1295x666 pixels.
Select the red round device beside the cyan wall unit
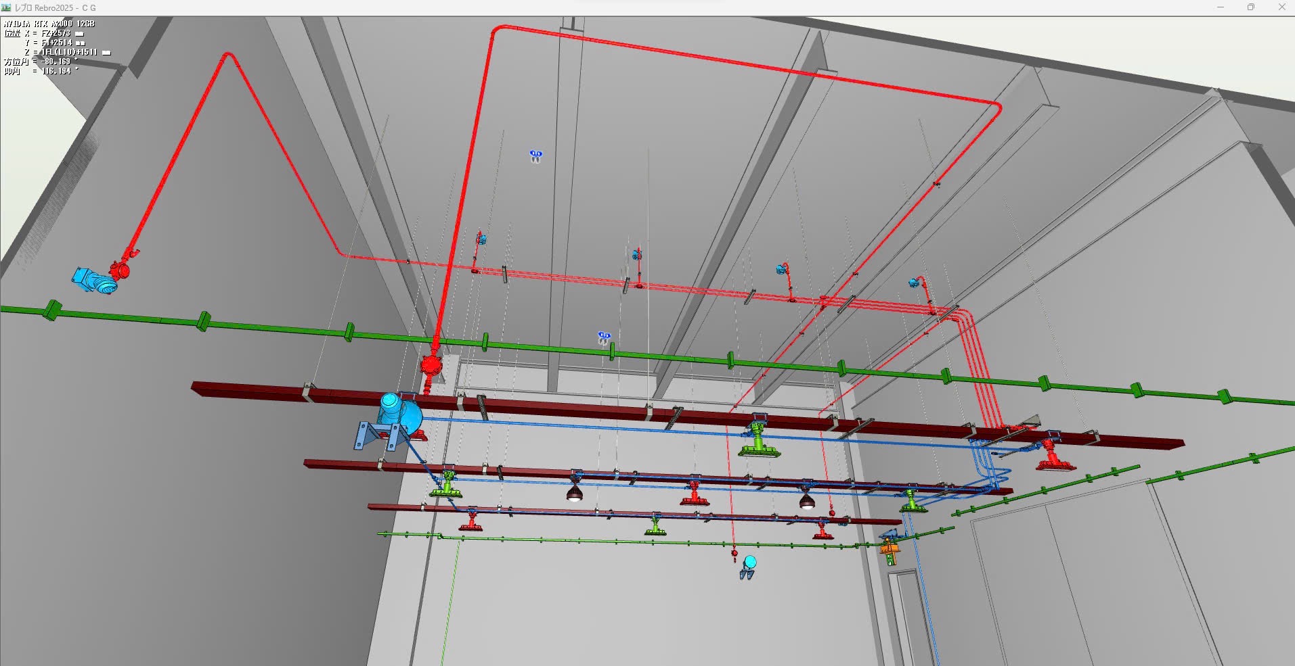point(120,270)
